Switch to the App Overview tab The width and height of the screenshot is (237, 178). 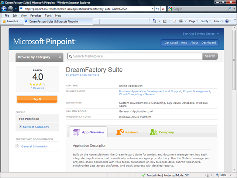click(x=88, y=132)
